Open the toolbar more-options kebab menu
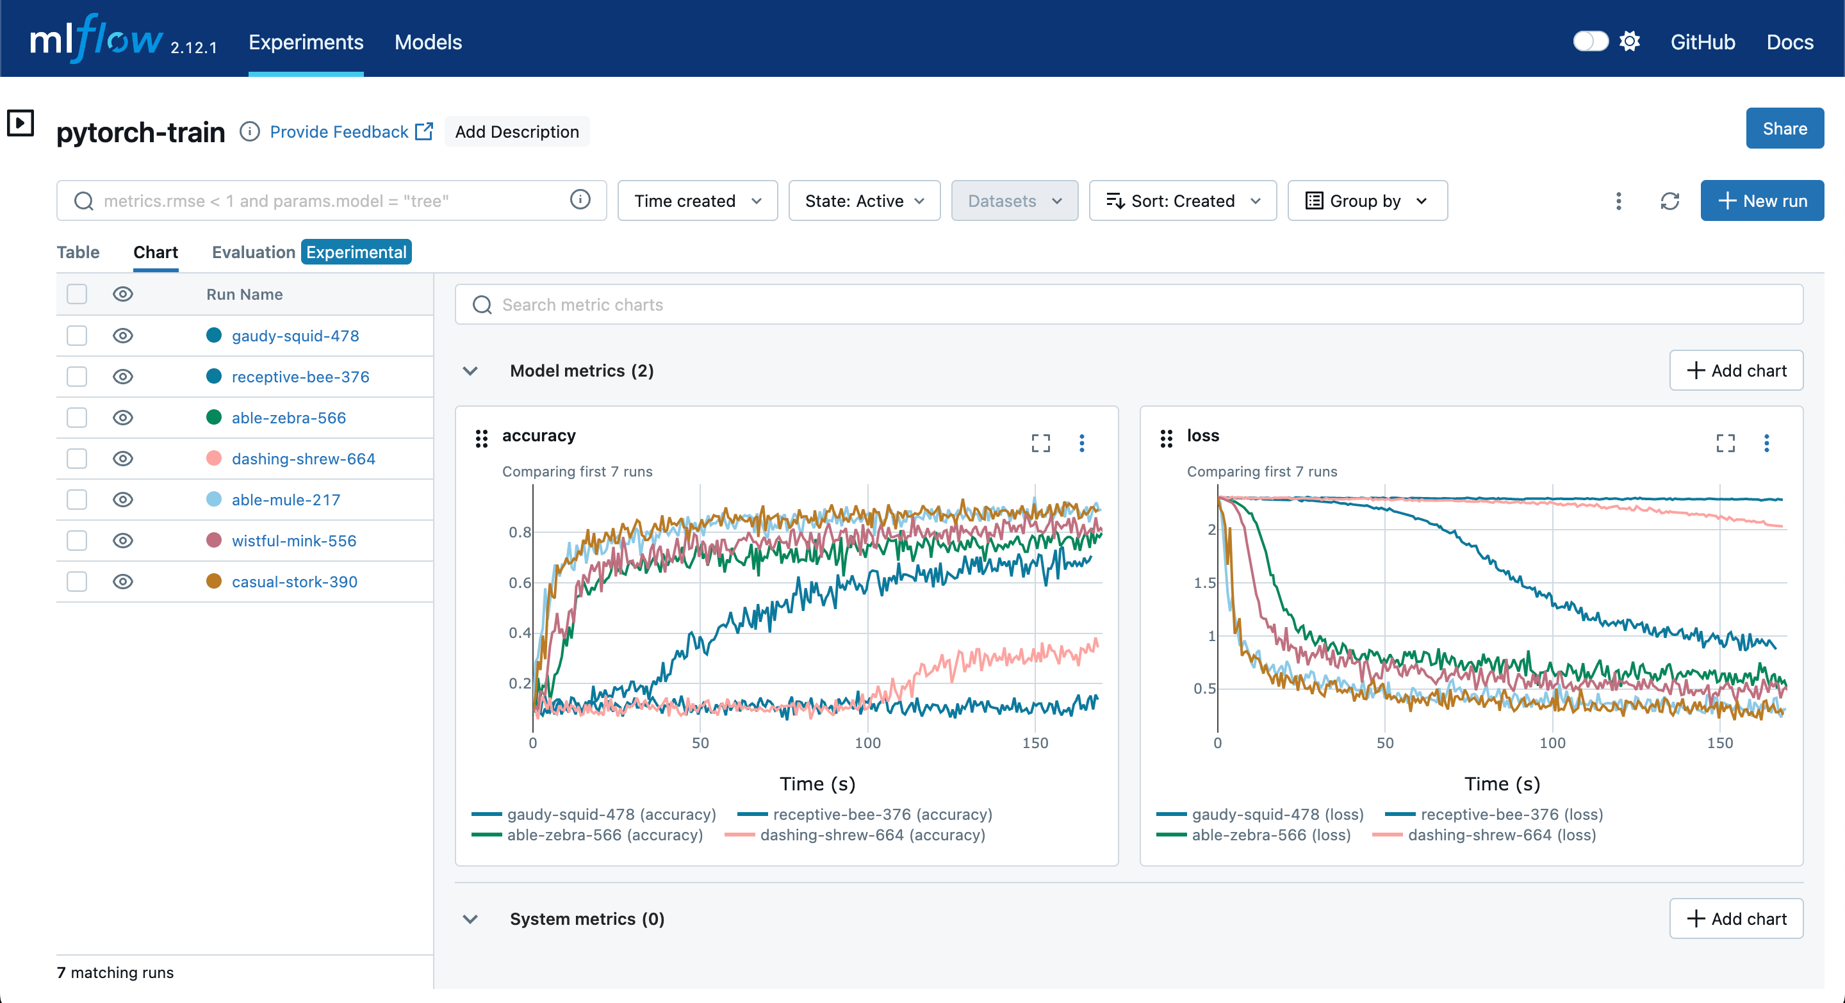 point(1618,201)
